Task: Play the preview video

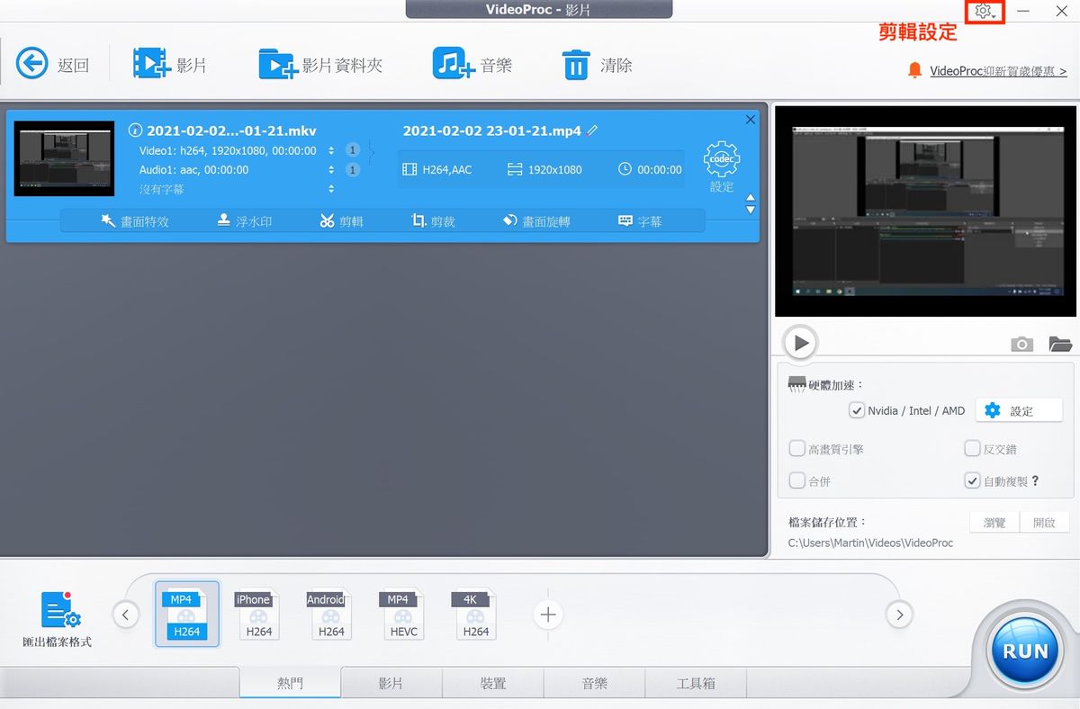Action: [x=800, y=343]
